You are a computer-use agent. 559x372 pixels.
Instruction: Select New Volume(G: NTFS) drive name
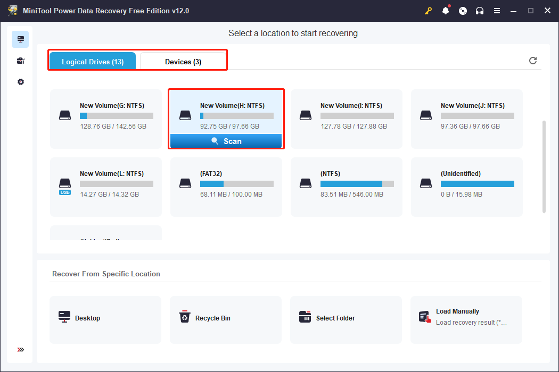pos(112,105)
